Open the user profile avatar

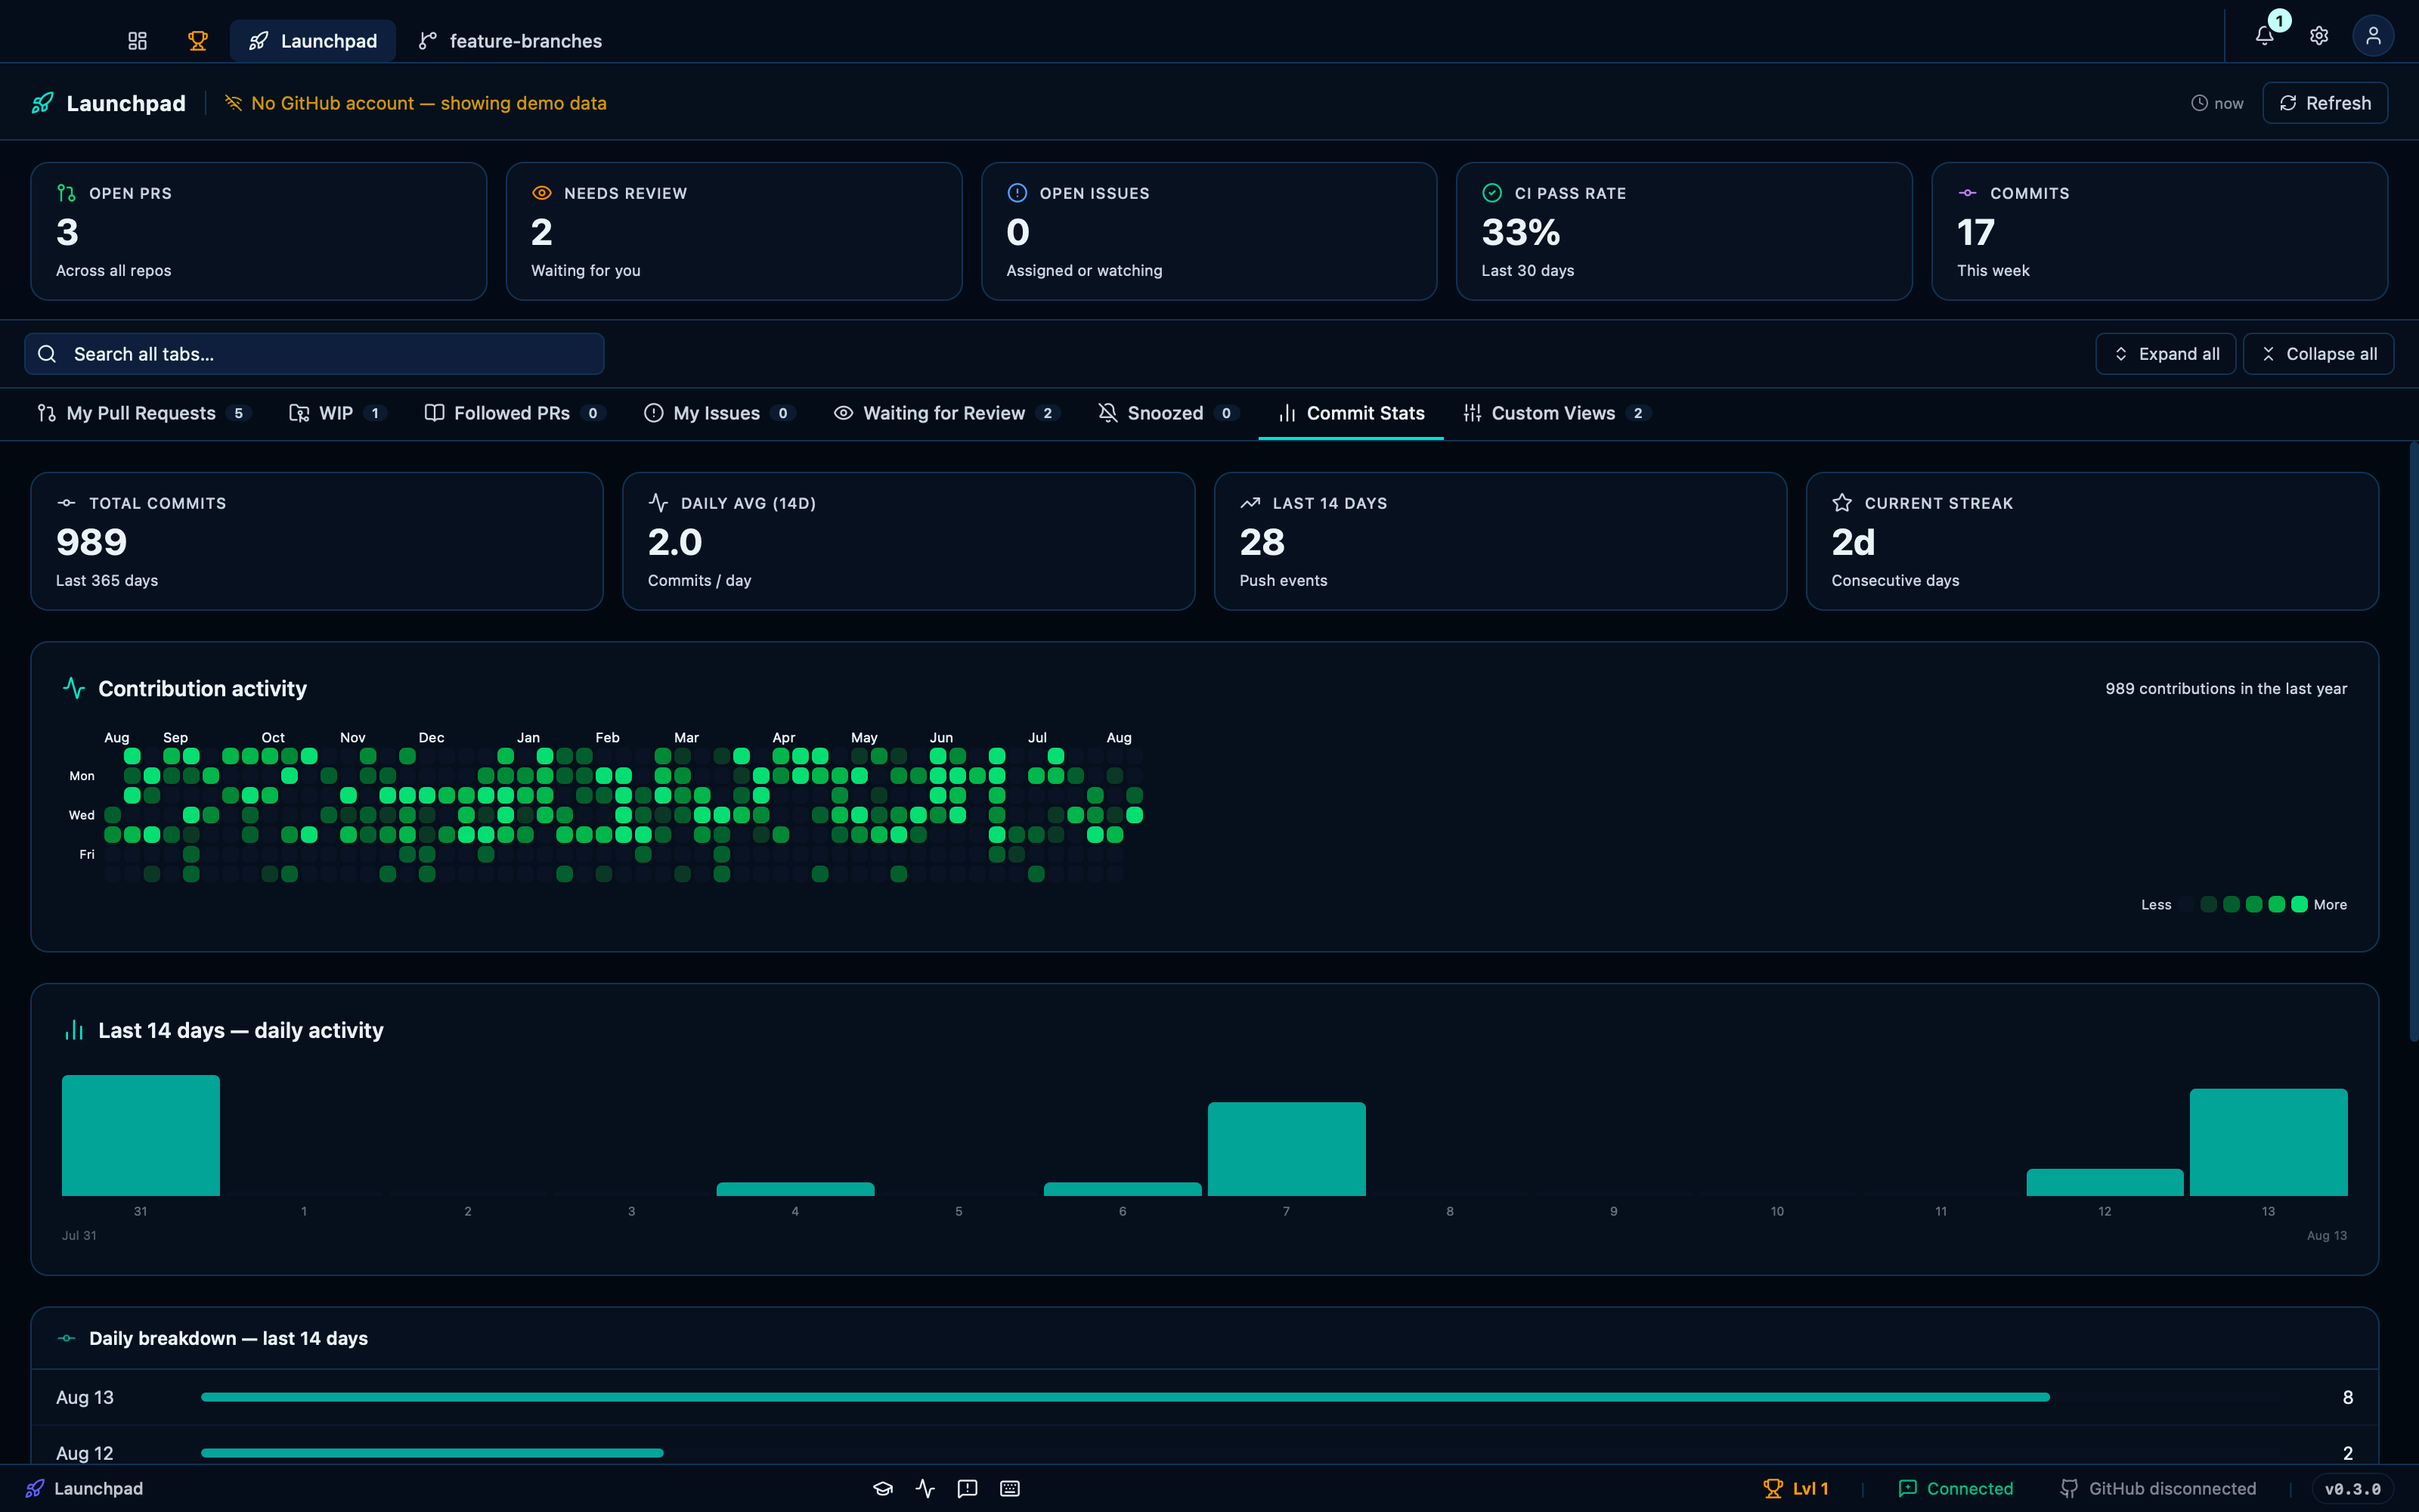click(x=2373, y=36)
